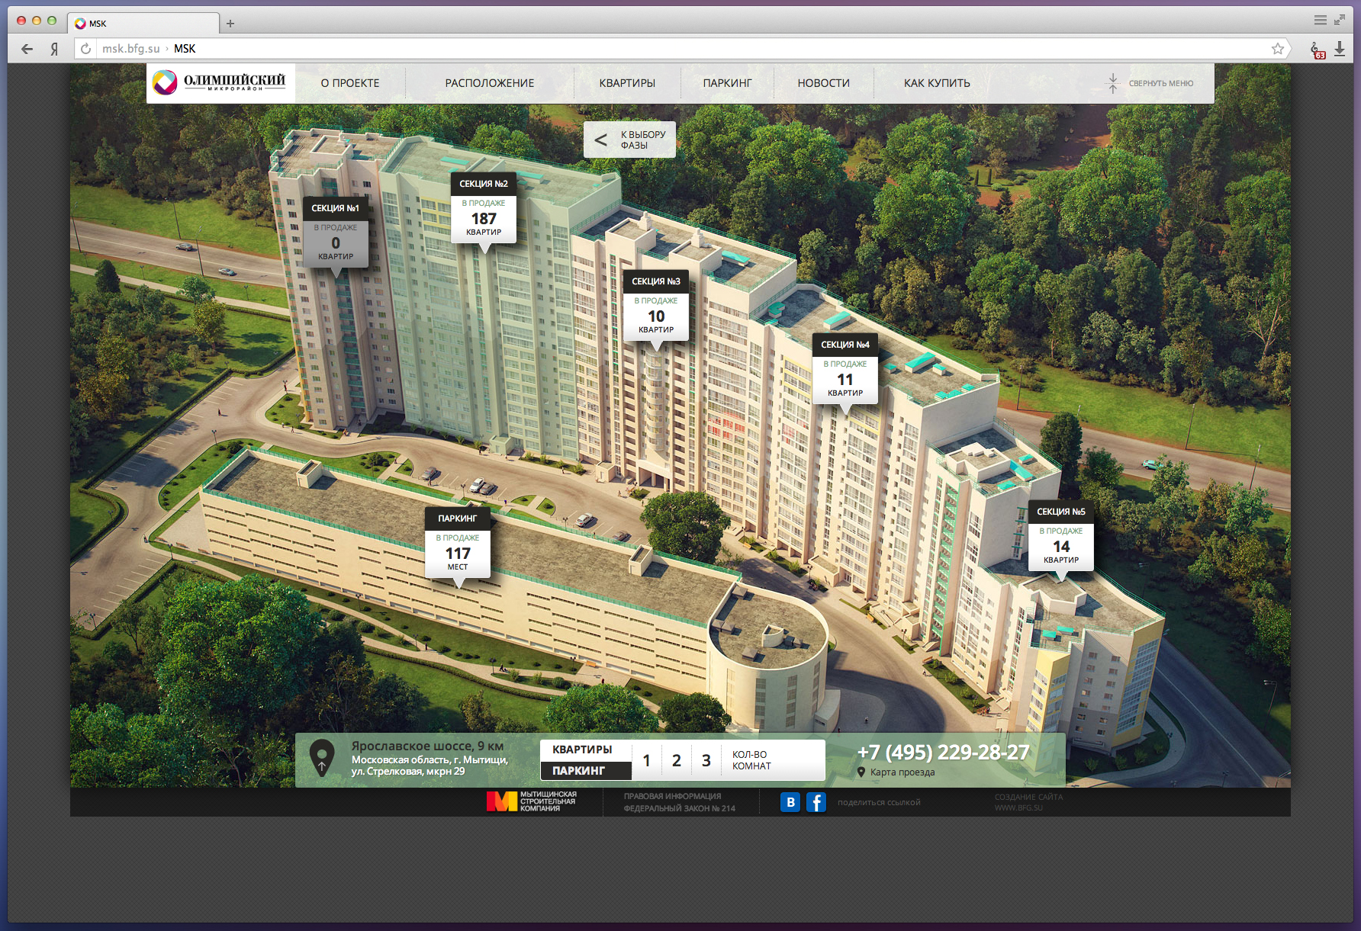Toggle fullscreen with the arrows icon
Image resolution: width=1361 pixels, height=931 pixels.
pos(1340,21)
